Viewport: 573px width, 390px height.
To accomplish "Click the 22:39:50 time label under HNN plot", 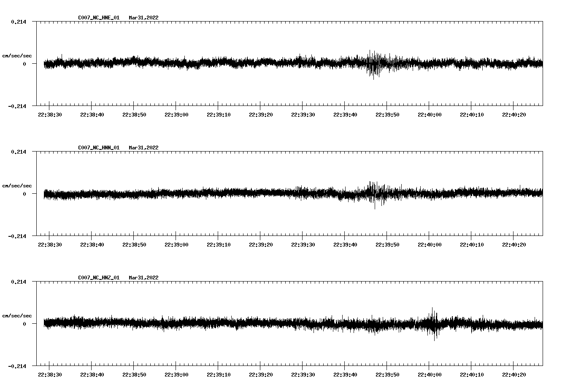I will pyautogui.click(x=387, y=245).
